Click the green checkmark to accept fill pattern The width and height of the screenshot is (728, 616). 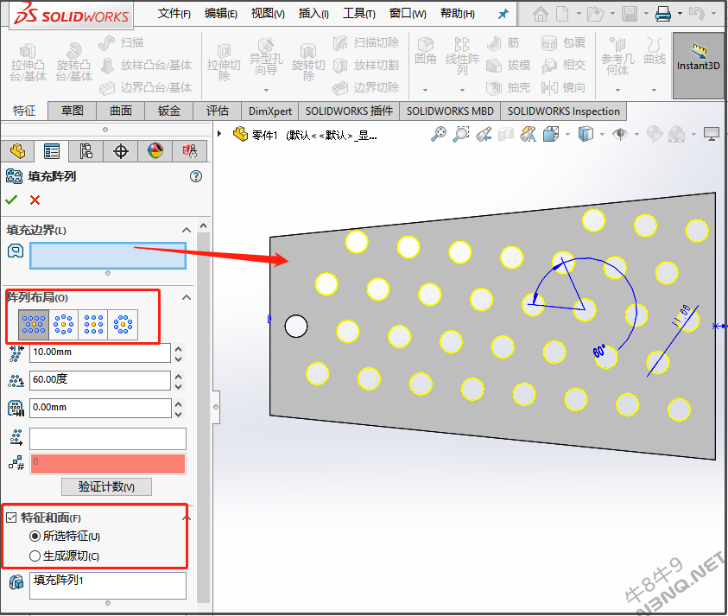pyautogui.click(x=11, y=200)
